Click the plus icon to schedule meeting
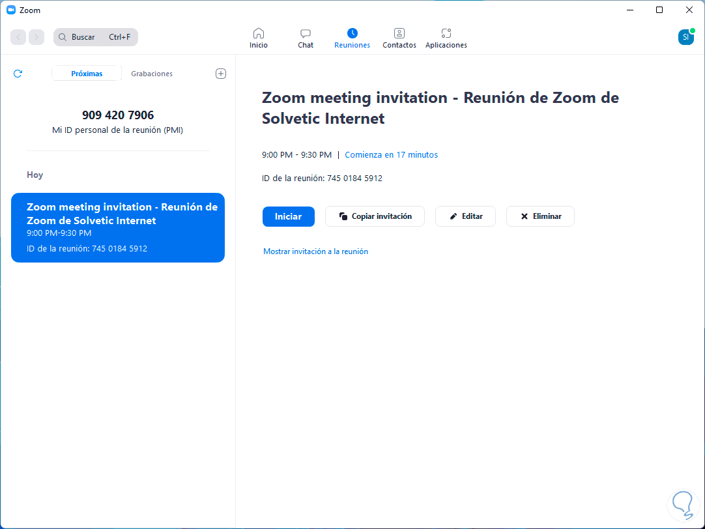705x529 pixels. tap(221, 74)
